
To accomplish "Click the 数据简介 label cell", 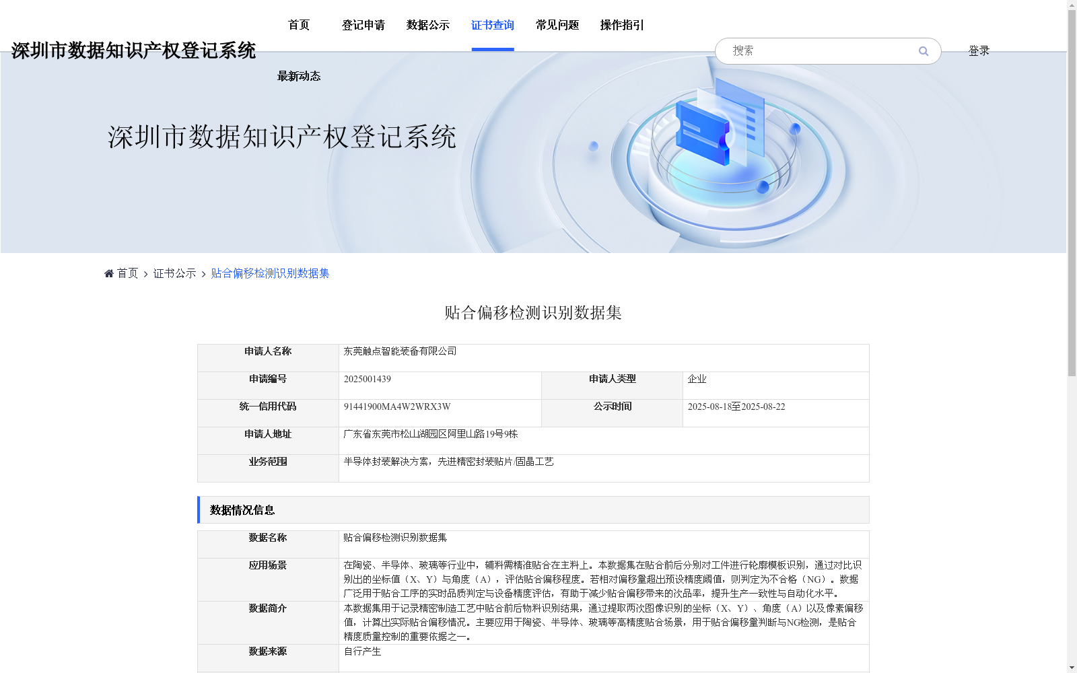I will pyautogui.click(x=268, y=623).
